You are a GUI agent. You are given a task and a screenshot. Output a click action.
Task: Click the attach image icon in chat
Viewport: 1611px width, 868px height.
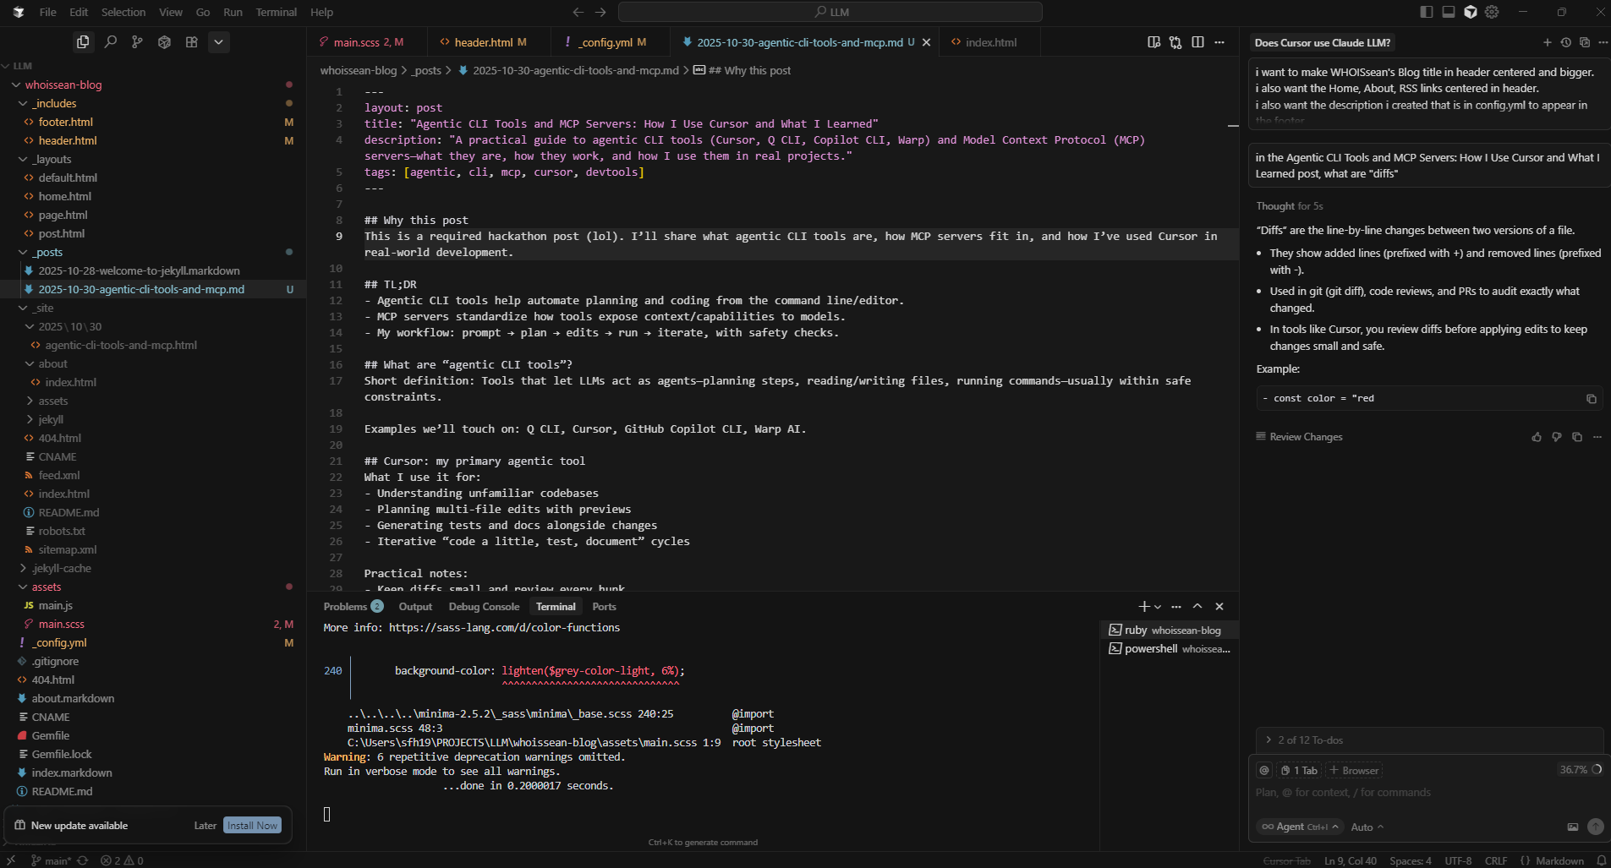coord(1572,827)
